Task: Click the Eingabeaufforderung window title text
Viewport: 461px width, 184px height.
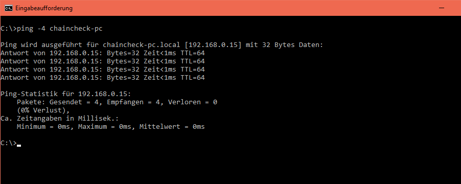Action: (44, 8)
